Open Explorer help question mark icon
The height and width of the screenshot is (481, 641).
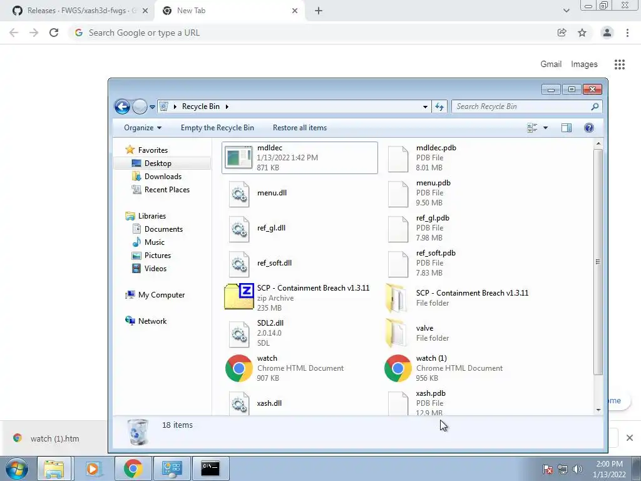coord(588,128)
